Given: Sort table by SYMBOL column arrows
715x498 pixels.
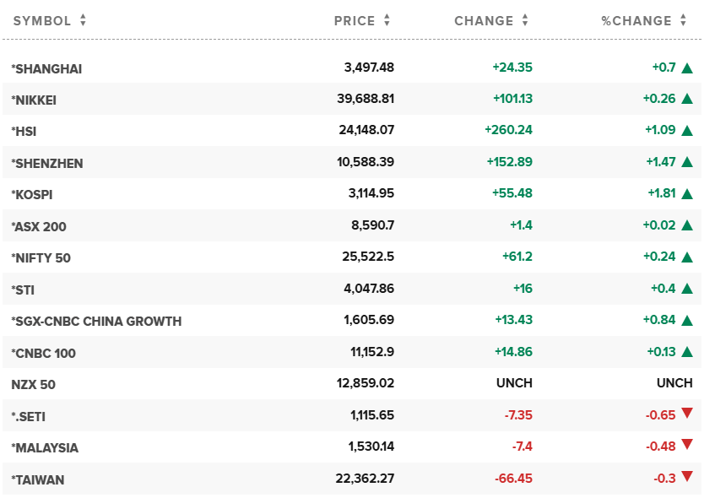Looking at the screenshot, I should 83,21.
